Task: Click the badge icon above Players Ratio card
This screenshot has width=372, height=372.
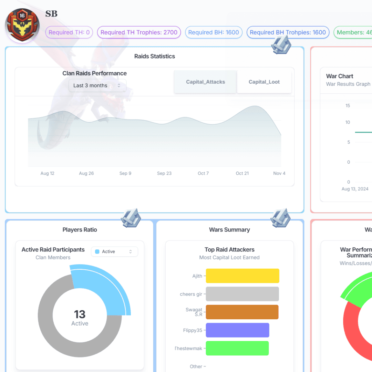Action: tap(131, 218)
